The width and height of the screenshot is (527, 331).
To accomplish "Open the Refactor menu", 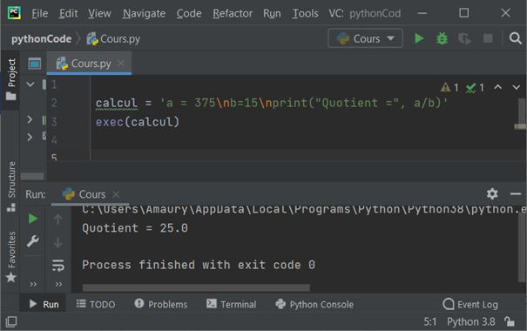I will 233,13.
